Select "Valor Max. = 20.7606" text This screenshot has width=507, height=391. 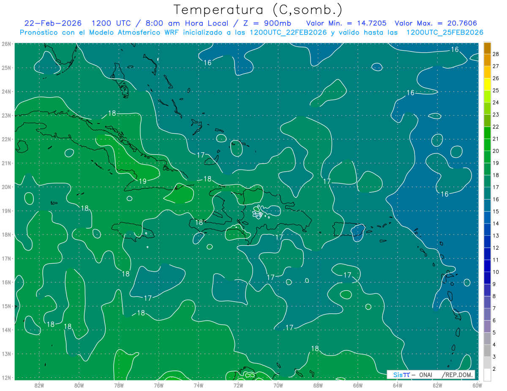[436, 23]
